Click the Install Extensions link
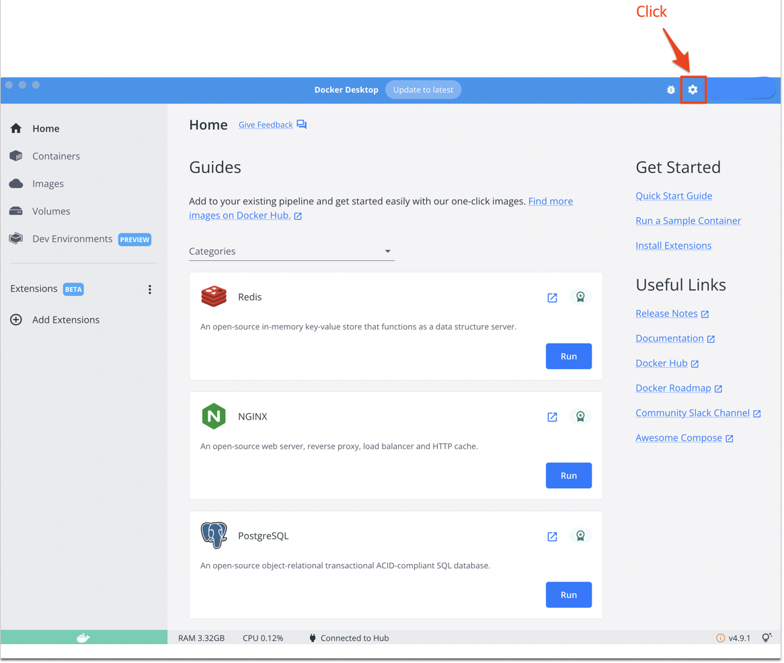 tap(674, 246)
